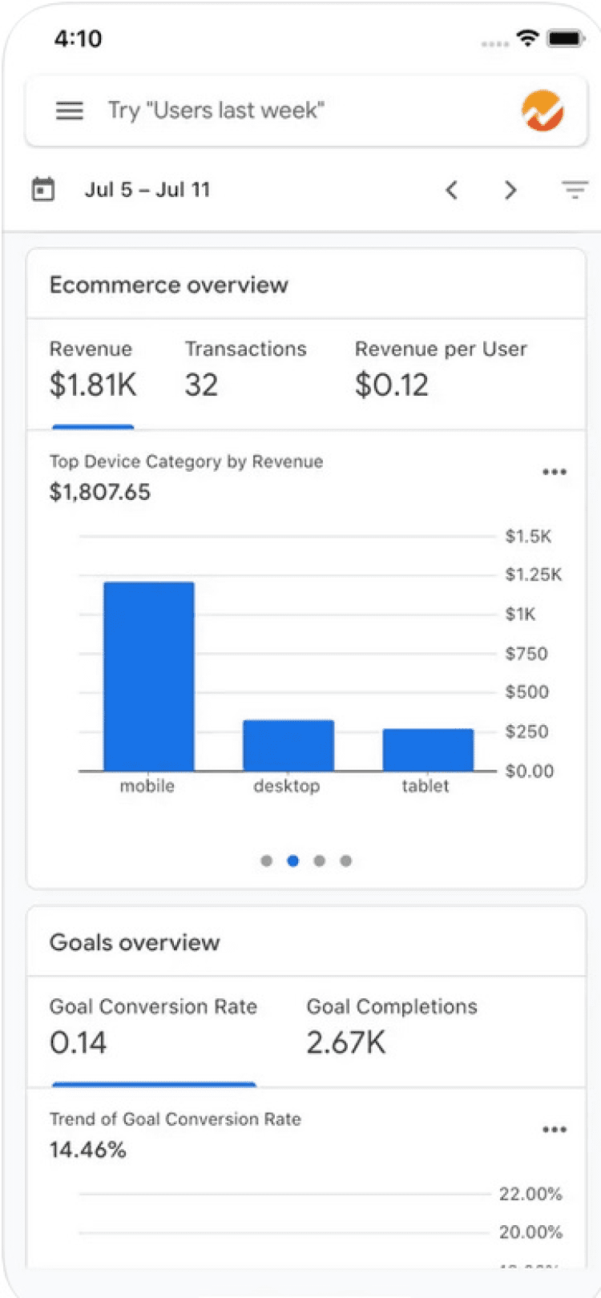Select the Goal Conversion Rate tab

153,1027
